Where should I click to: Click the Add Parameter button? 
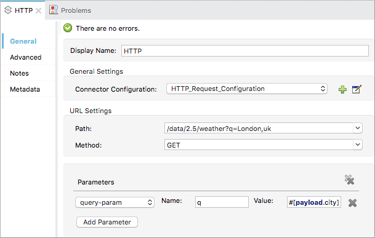(x=107, y=222)
